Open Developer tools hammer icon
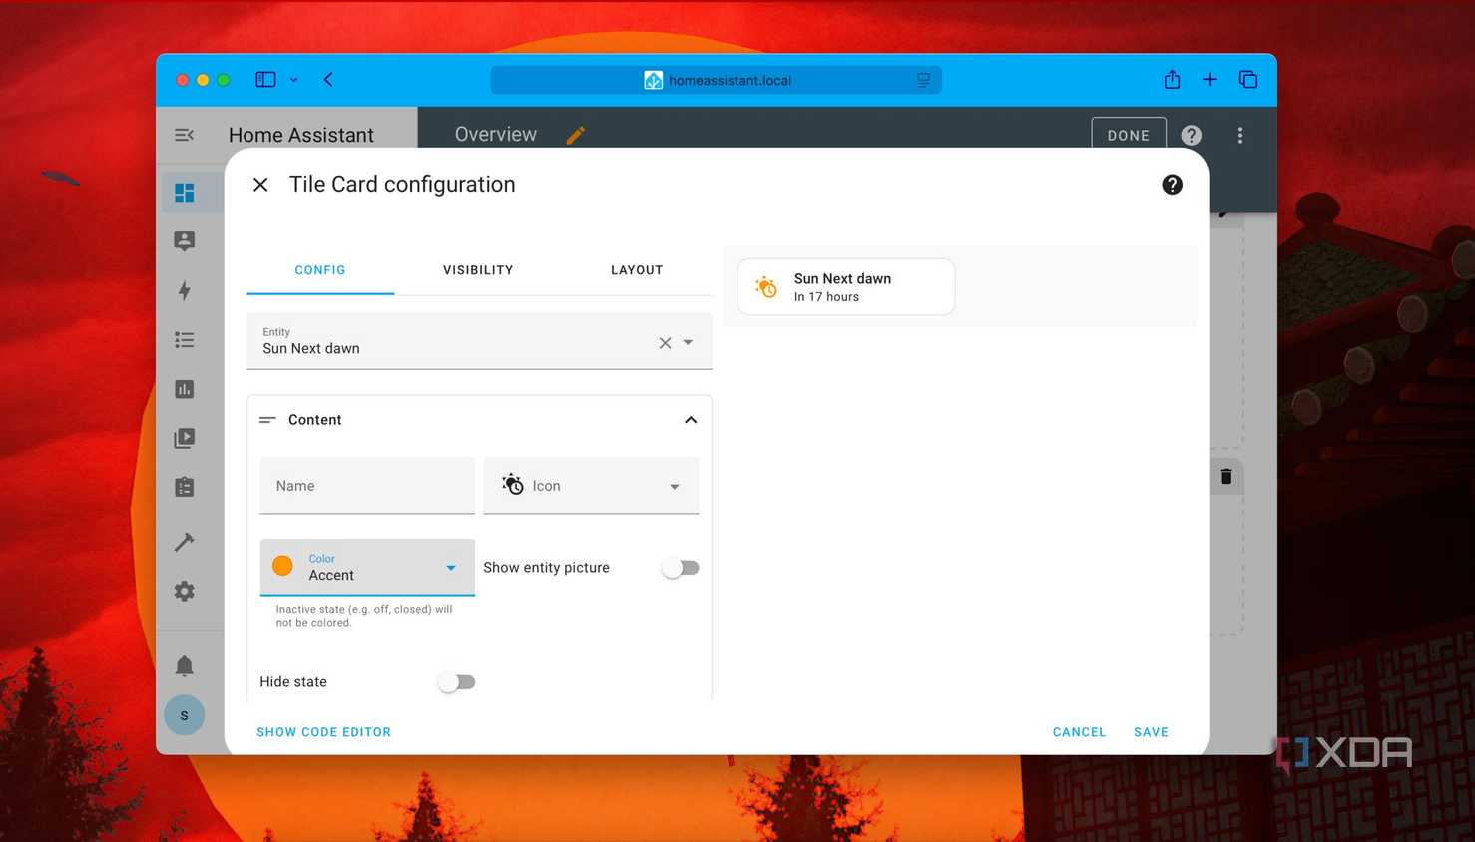Screen dimensions: 1475x842 coord(185,541)
